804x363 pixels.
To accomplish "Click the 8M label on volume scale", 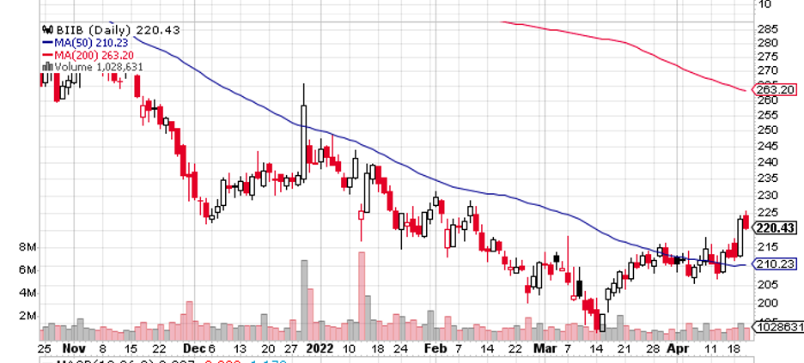I will [x=27, y=248].
